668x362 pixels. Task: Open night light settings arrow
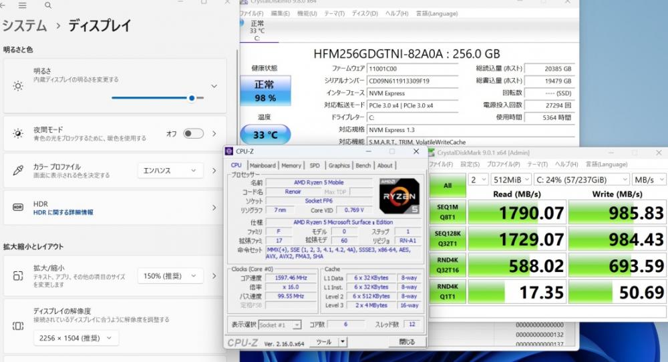(x=214, y=133)
